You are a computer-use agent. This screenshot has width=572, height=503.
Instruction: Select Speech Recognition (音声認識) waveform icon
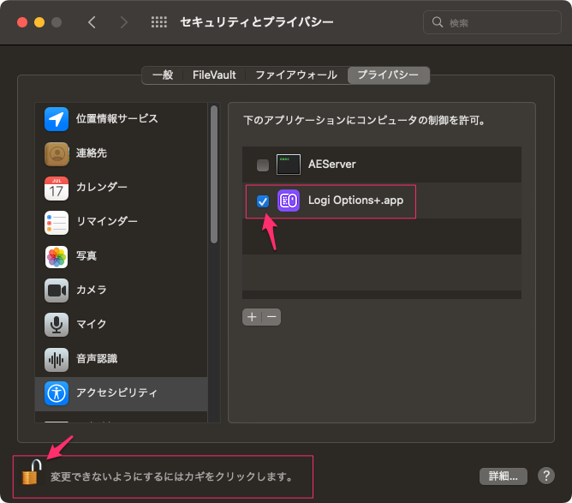(57, 359)
